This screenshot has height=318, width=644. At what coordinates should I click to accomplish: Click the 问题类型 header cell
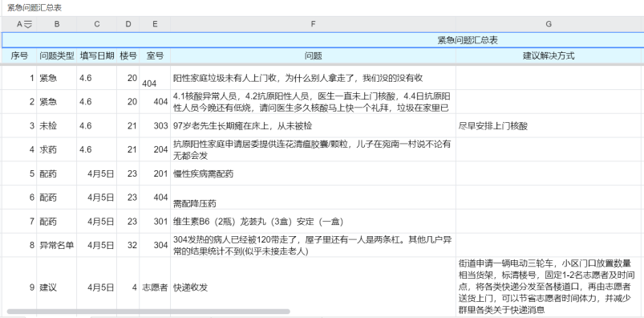(x=57, y=56)
